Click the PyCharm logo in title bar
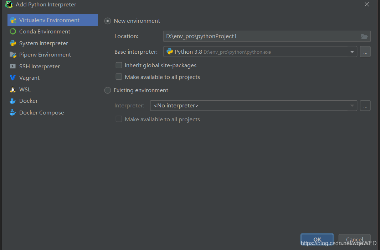 (9, 4)
